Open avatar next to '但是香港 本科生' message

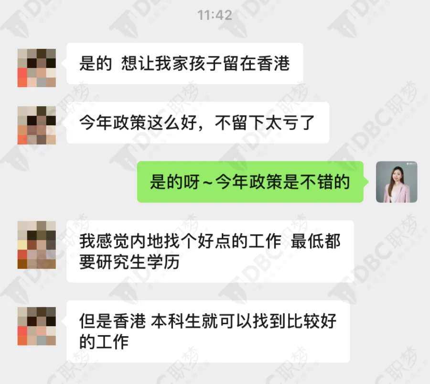click(x=37, y=326)
